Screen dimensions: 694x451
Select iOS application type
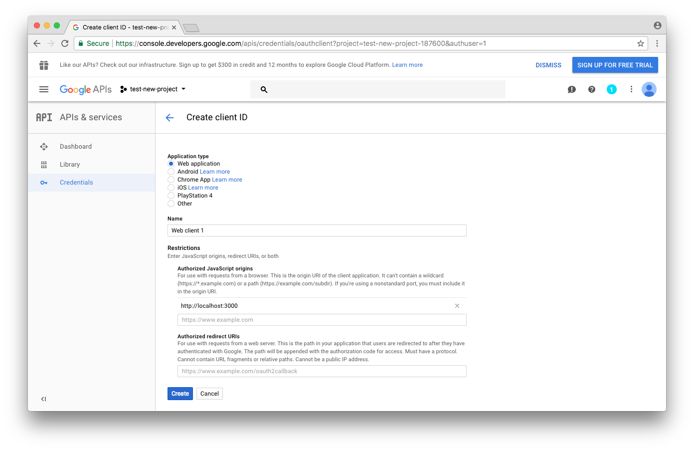pos(171,188)
